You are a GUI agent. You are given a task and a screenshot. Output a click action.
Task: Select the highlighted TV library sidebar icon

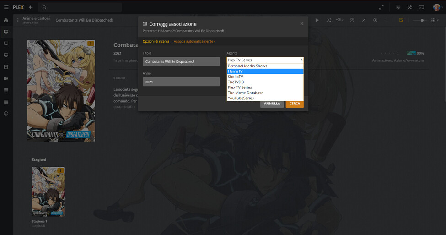[6, 32]
